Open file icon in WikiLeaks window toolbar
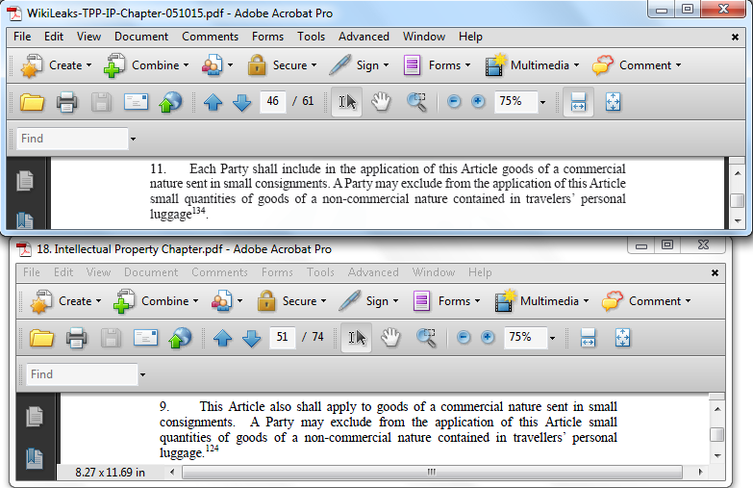 tap(32, 102)
